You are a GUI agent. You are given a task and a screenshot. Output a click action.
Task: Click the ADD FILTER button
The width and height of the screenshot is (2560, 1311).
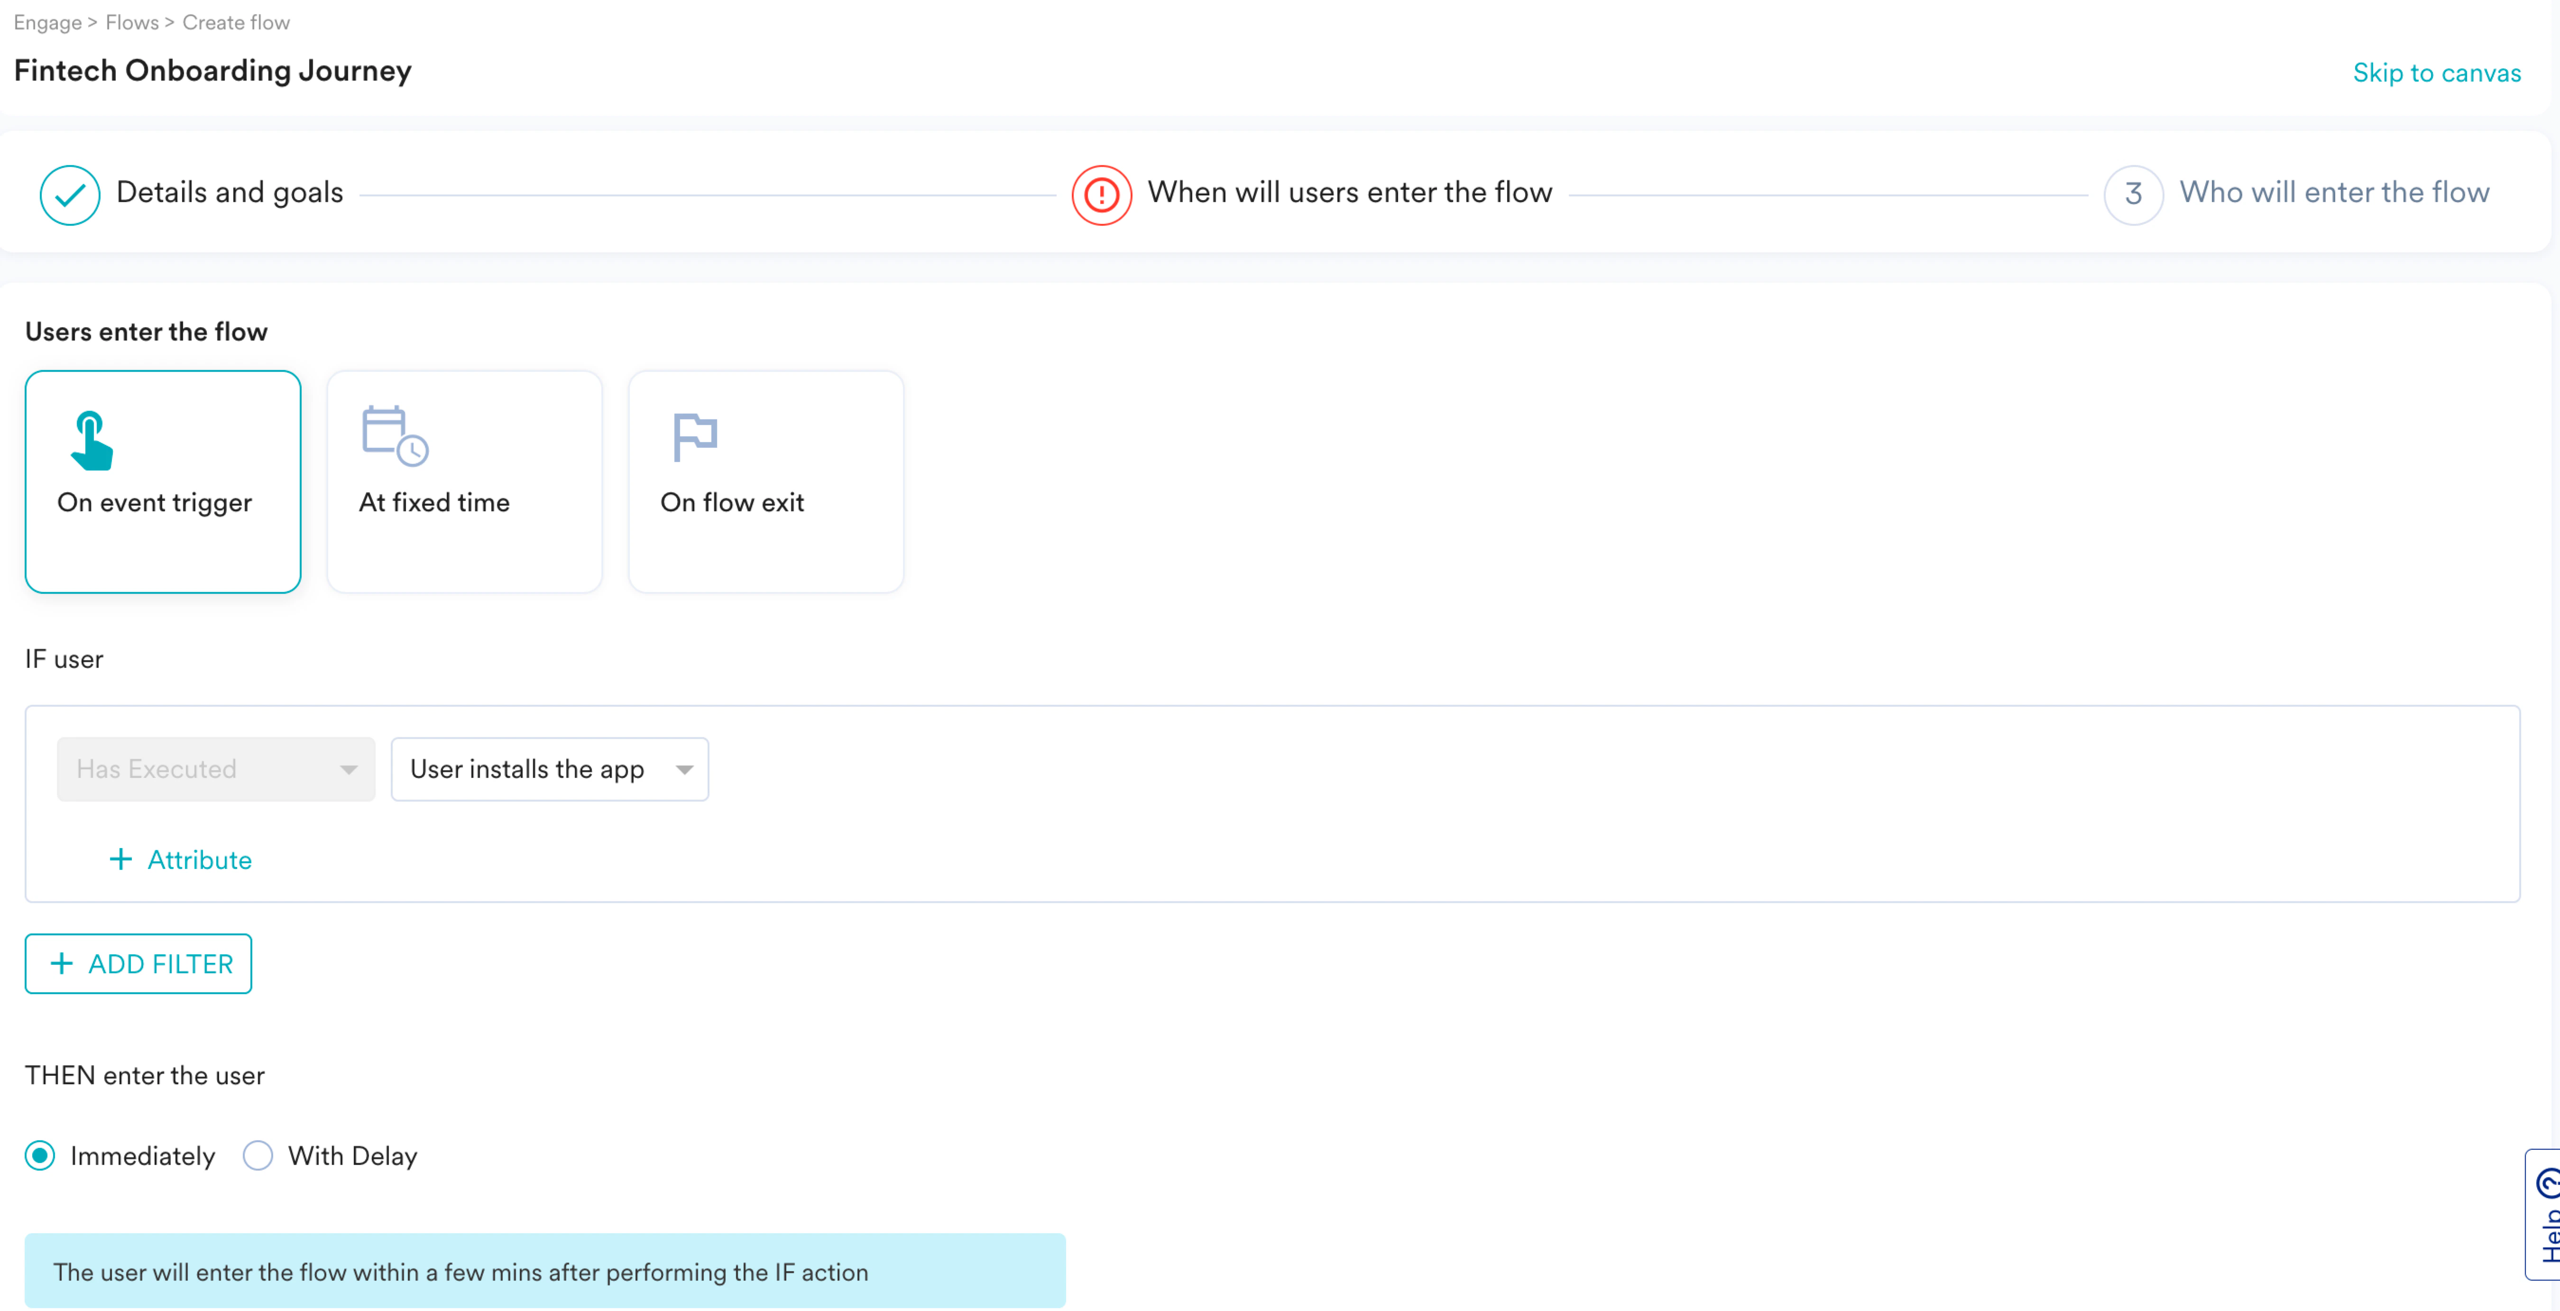pyautogui.click(x=138, y=963)
